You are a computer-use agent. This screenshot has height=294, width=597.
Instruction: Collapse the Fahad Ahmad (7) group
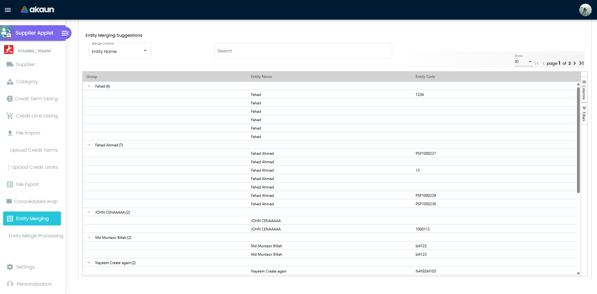click(x=89, y=145)
